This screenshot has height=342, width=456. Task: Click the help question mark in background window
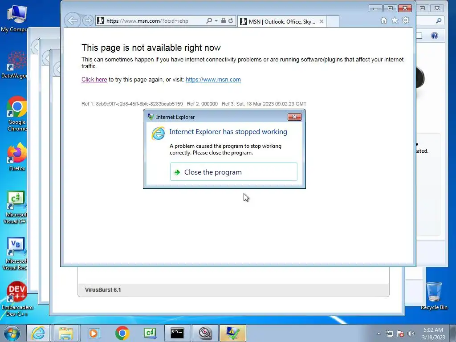435,36
